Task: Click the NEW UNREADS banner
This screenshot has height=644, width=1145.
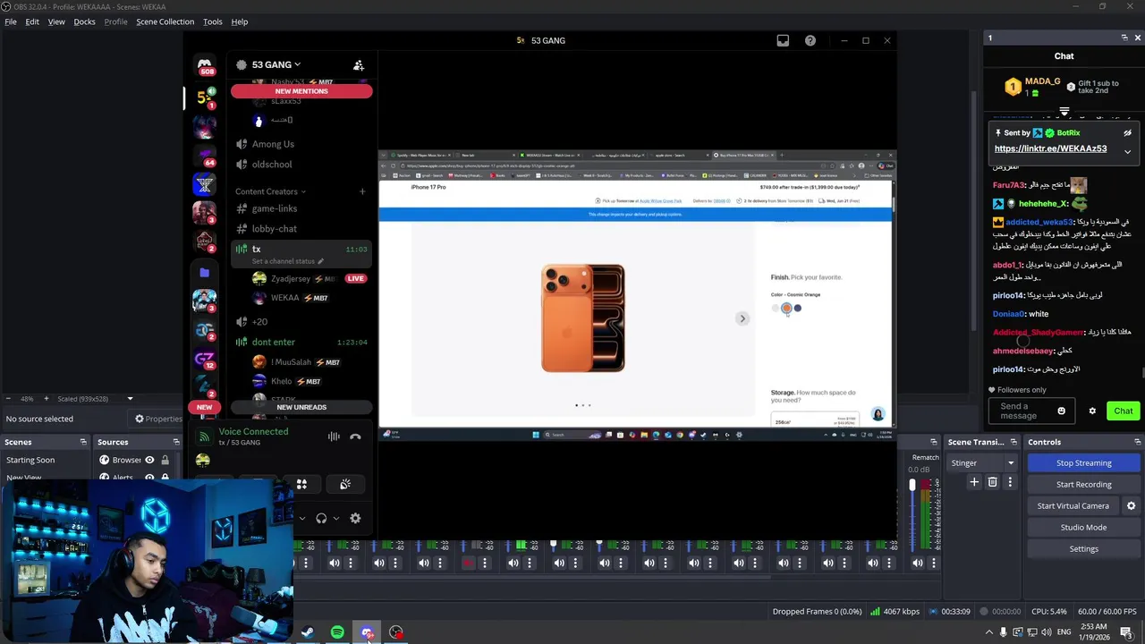Action: coord(301,407)
